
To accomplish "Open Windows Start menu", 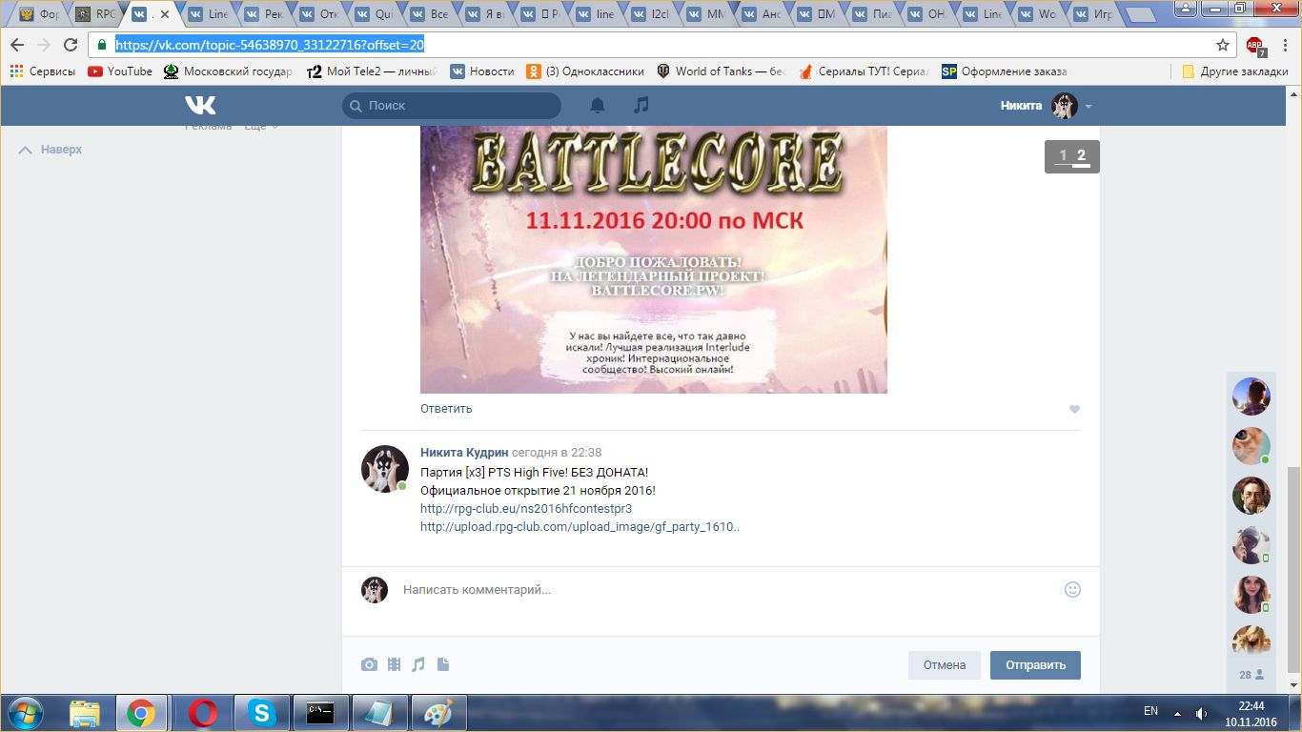I will click(25, 713).
